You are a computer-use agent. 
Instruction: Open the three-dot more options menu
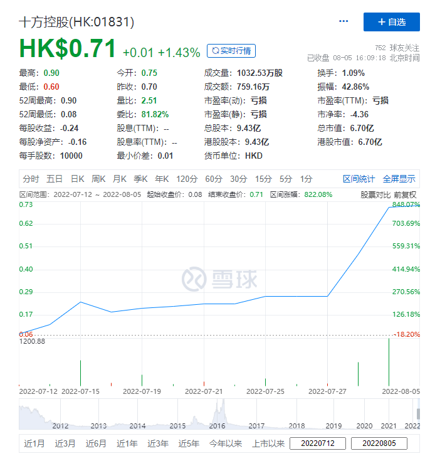(x=343, y=21)
